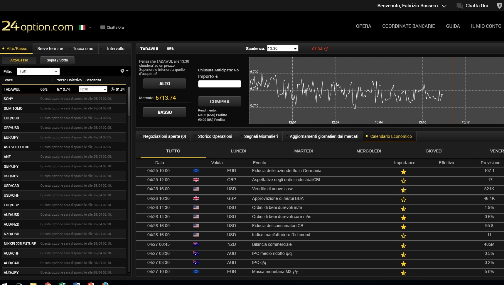Switch to the Tocca o no tab
The height and width of the screenshot is (285, 504).
(83, 49)
